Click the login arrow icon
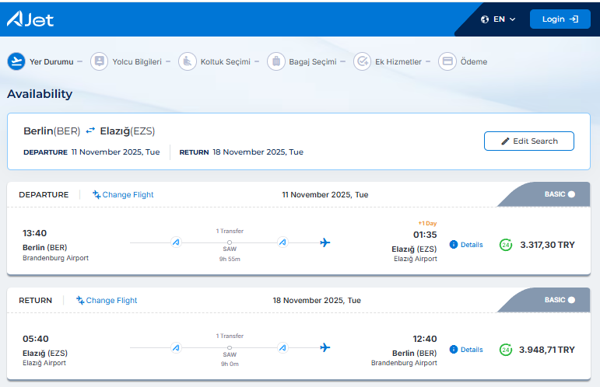The width and height of the screenshot is (600, 387). 574,19
